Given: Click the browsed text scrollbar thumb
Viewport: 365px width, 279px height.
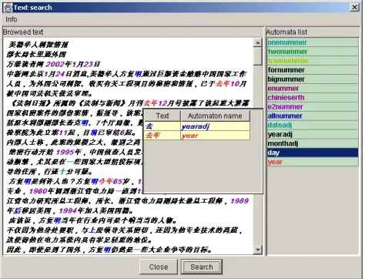Looking at the screenshot, I should (x=257, y=56).
